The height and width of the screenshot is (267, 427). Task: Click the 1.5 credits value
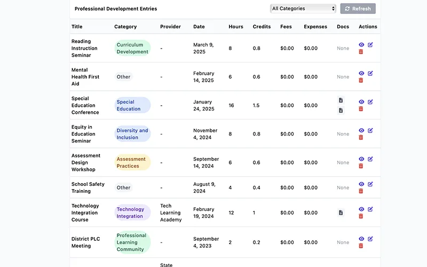[256, 105]
